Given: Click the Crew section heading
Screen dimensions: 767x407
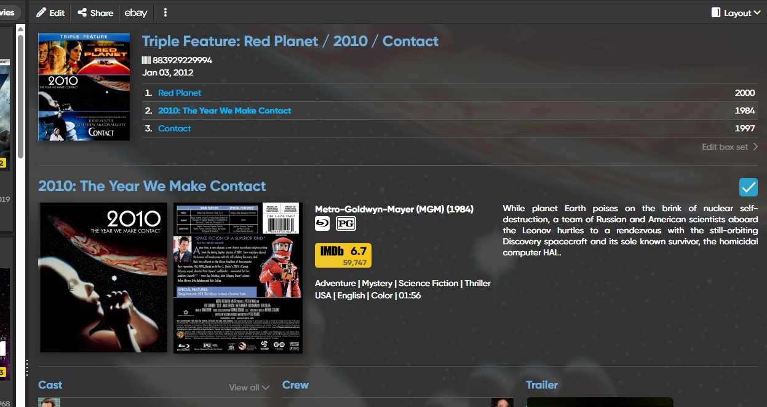Looking at the screenshot, I should (x=295, y=385).
